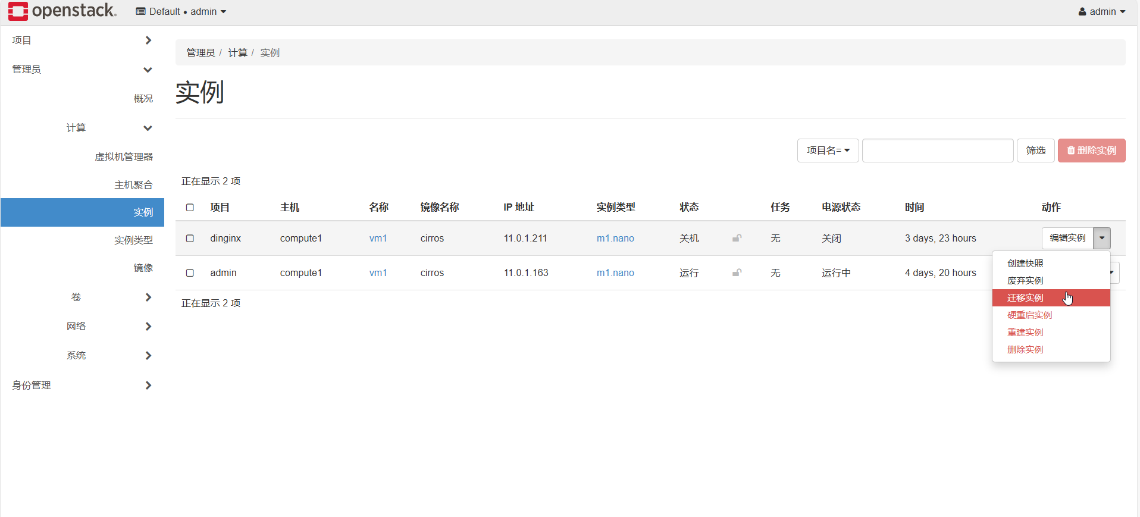Image resolution: width=1140 pixels, height=517 pixels.
Task: Open 主机聚合 in the sidebar
Action: (x=133, y=185)
